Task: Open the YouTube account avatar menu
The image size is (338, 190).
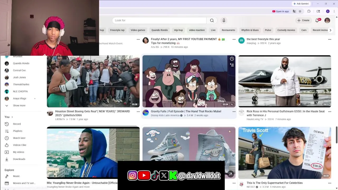Action: point(327,20)
